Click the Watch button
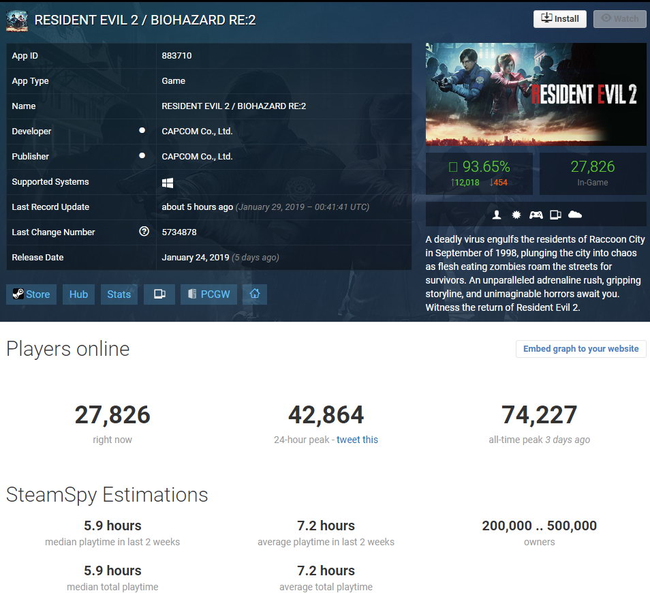This screenshot has width=650, height=593. (x=619, y=18)
